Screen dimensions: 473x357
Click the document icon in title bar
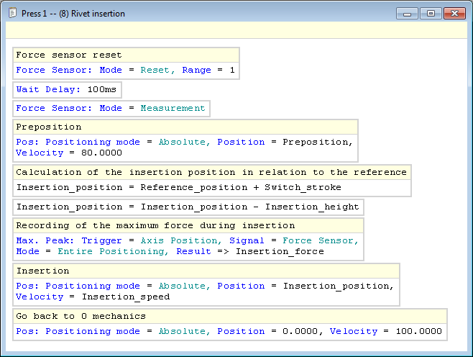(12, 13)
